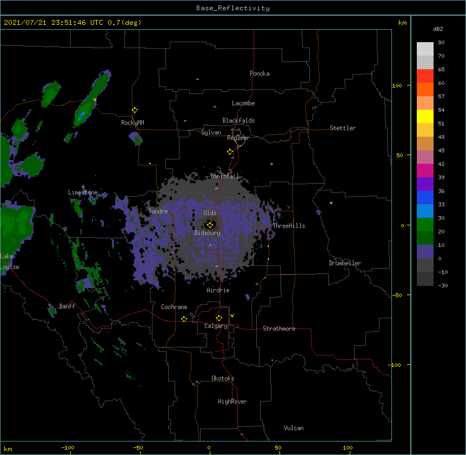Pick the magenta 39-42 dBZ legend swatch
Image resolution: width=466 pixels, height=455 pixels.
point(425,170)
